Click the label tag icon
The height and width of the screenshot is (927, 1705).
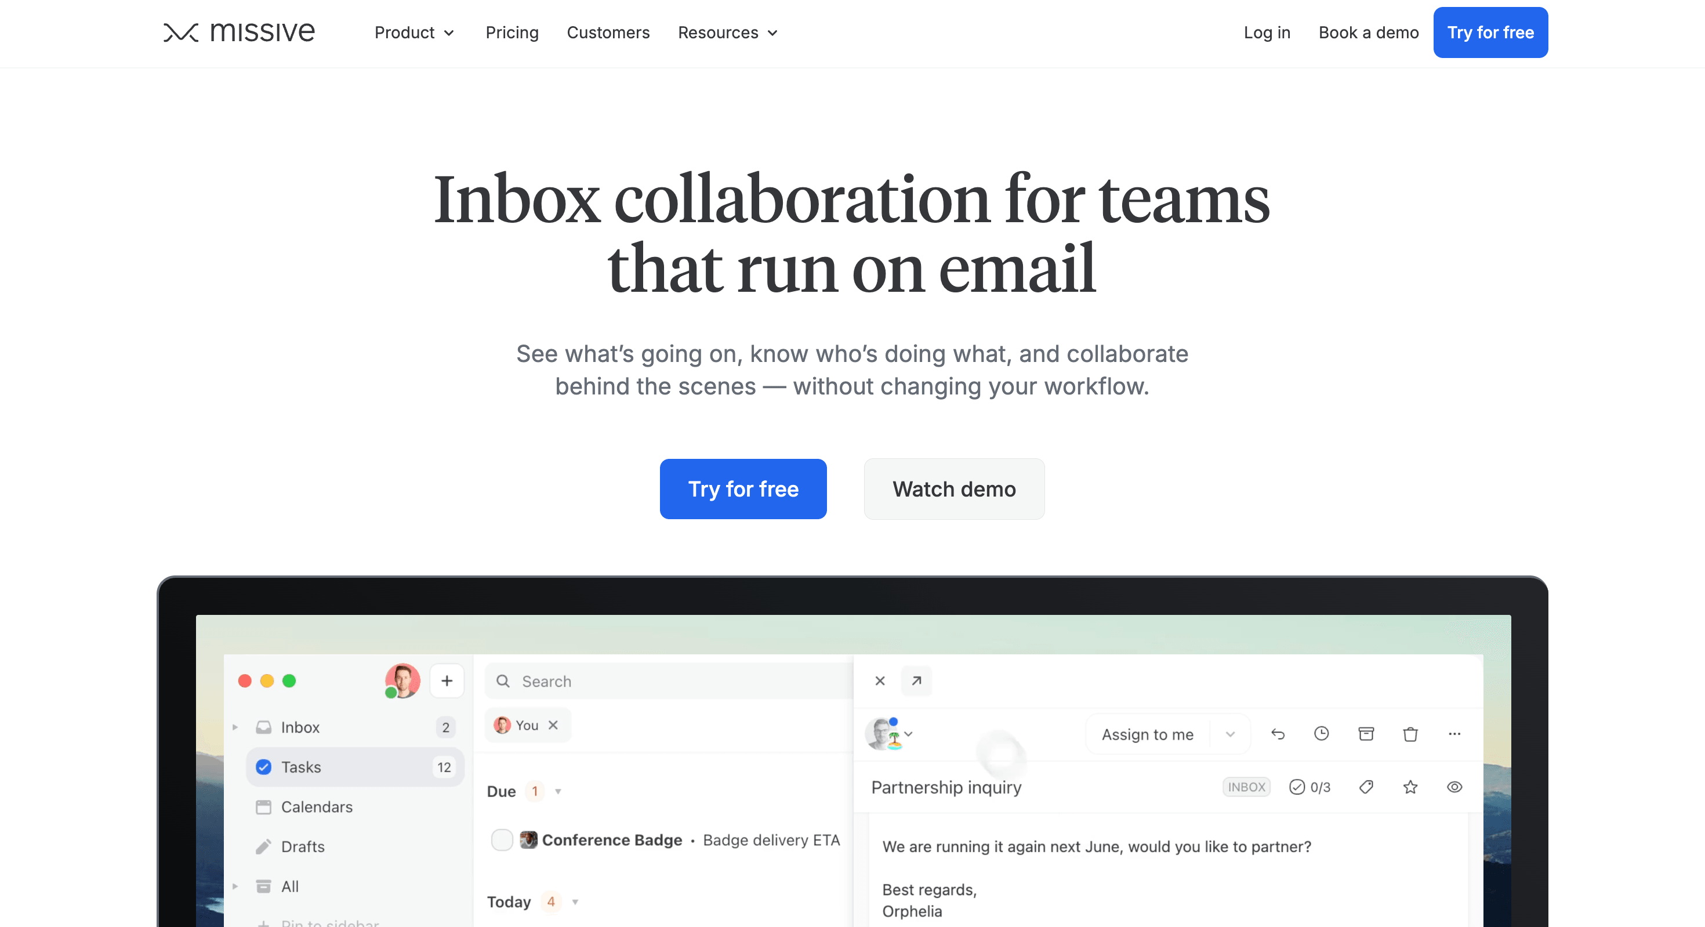coord(1366,787)
